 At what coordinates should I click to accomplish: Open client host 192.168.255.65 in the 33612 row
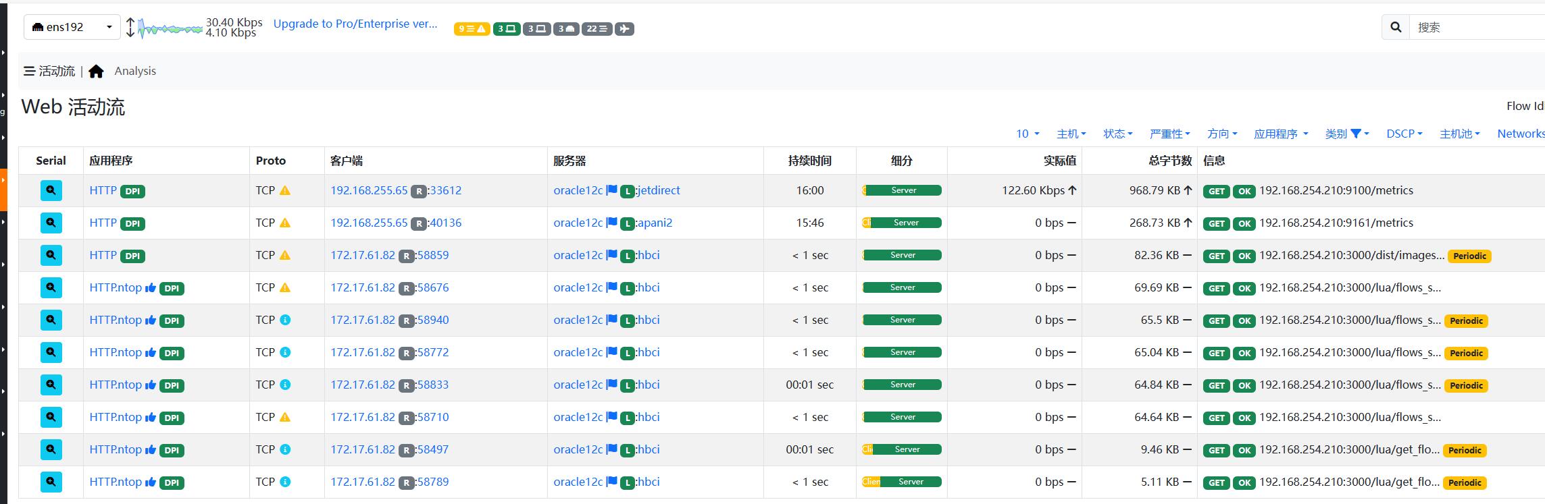pos(369,190)
